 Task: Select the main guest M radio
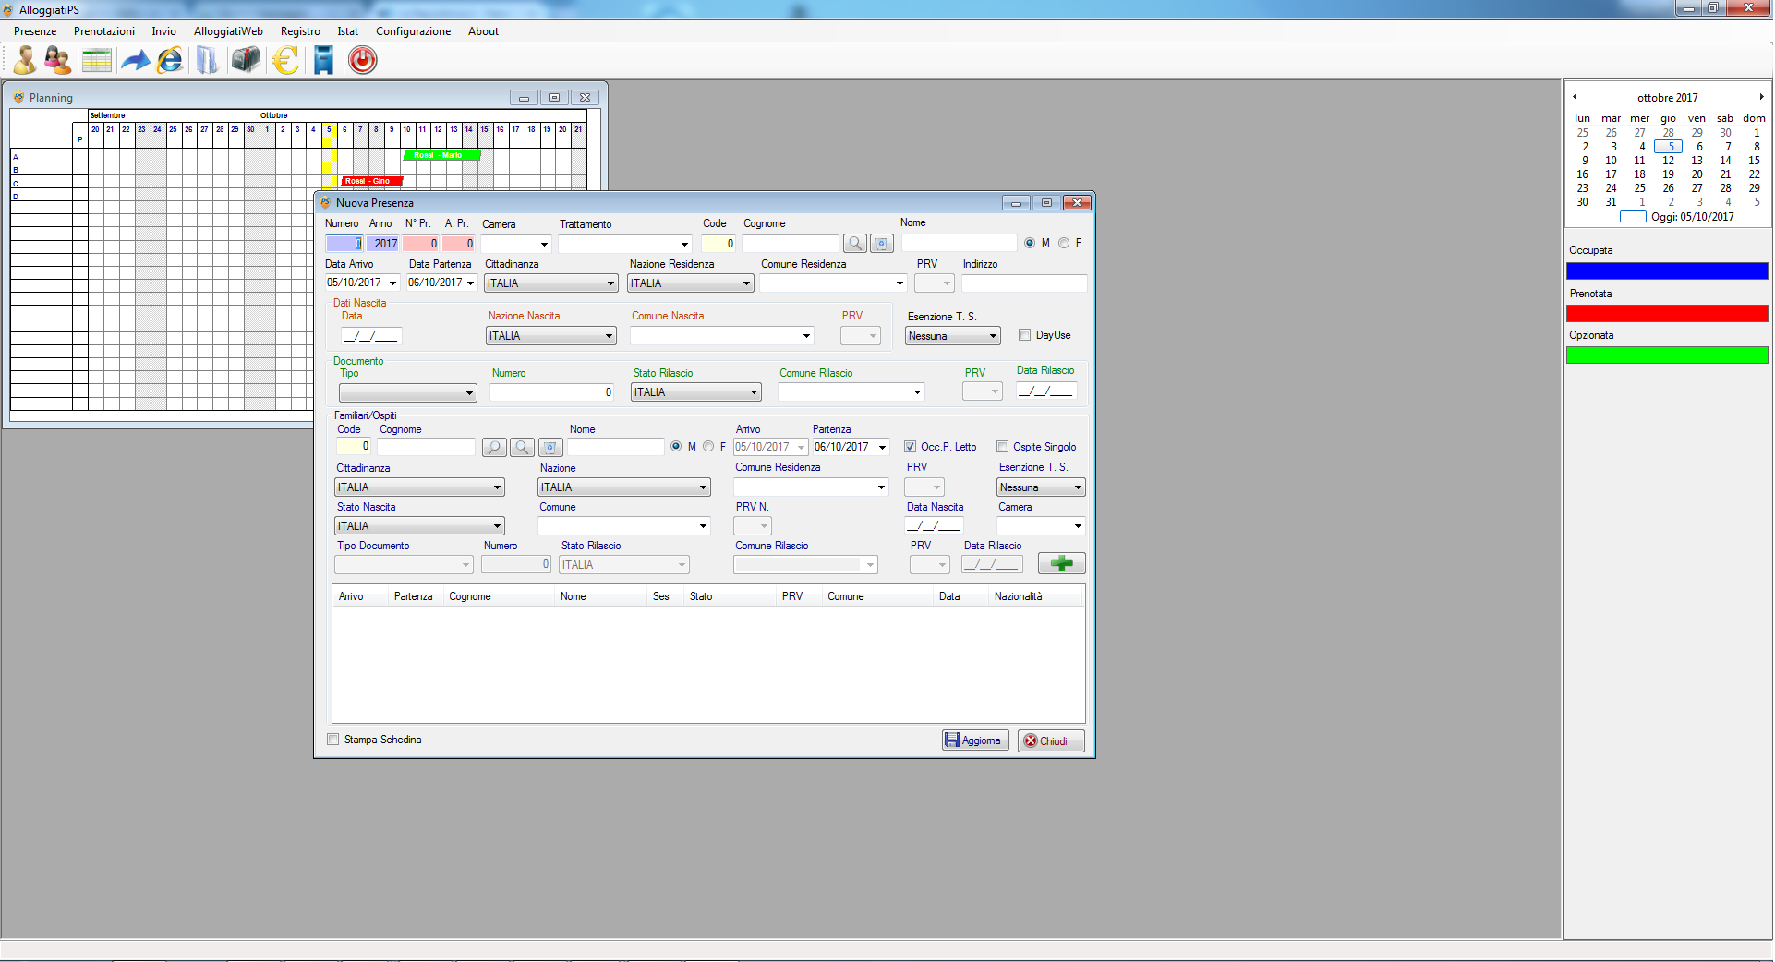point(1029,243)
